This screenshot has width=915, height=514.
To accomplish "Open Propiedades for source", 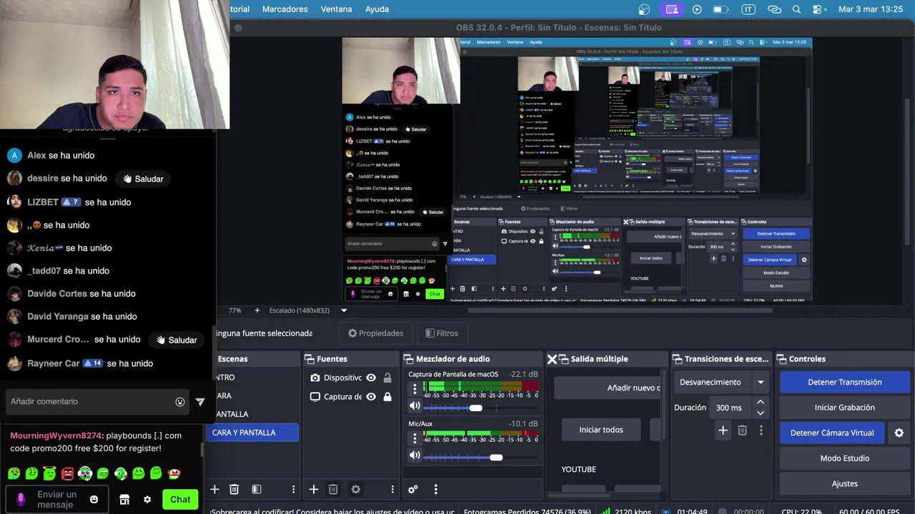I will click(x=375, y=333).
